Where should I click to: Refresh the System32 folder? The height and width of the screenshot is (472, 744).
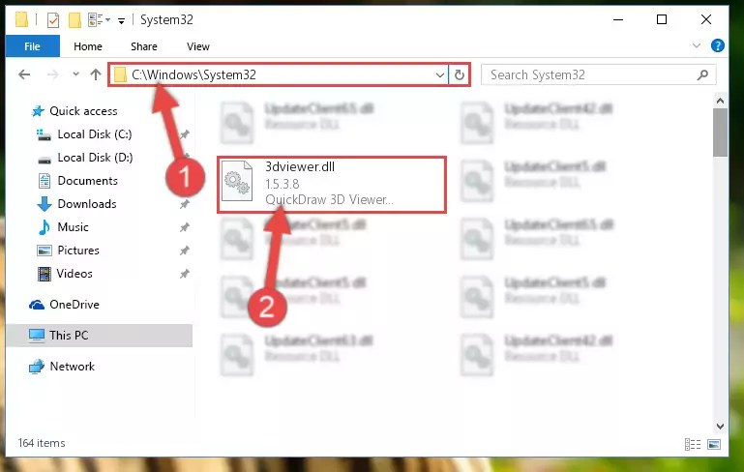coord(459,74)
